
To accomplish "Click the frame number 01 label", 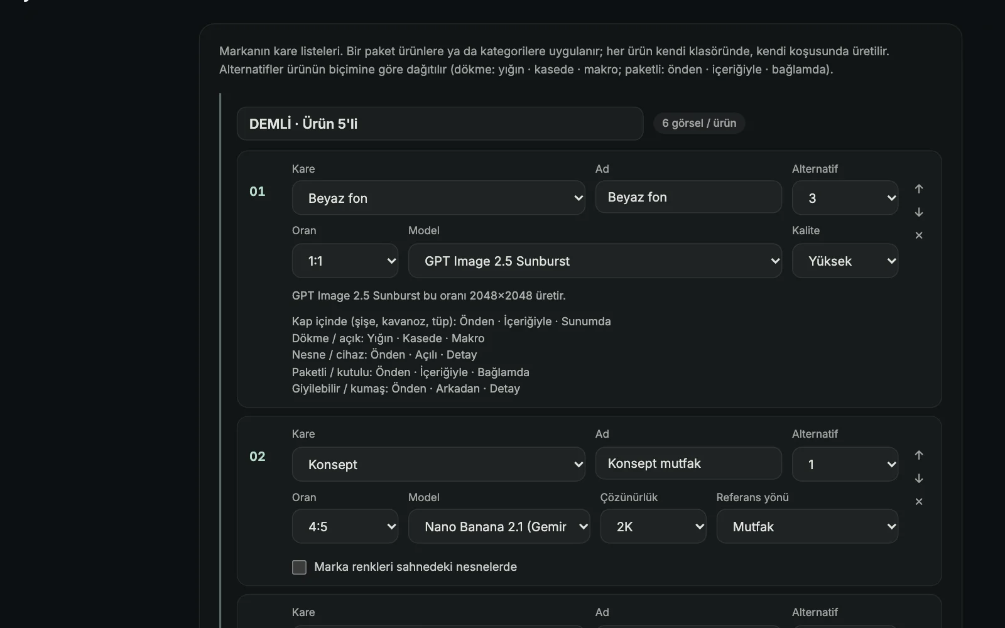I will point(258,192).
